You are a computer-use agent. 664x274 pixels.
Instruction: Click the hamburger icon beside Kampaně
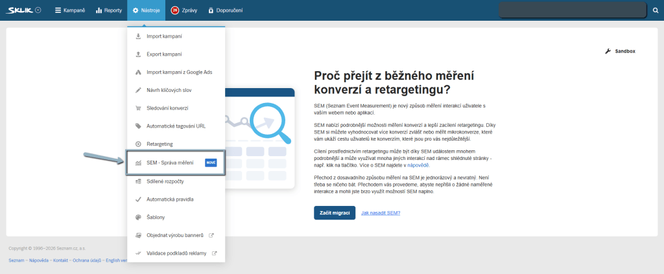pos(58,10)
